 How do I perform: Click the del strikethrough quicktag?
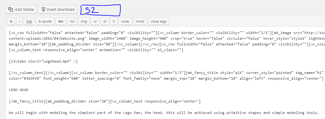[x=61, y=21]
